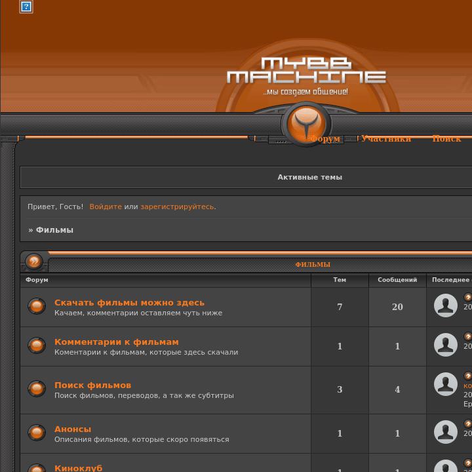Click description Поиск фильмов, переводов, а так же субтитры
Screen dimensions: 472x472
pos(144,395)
